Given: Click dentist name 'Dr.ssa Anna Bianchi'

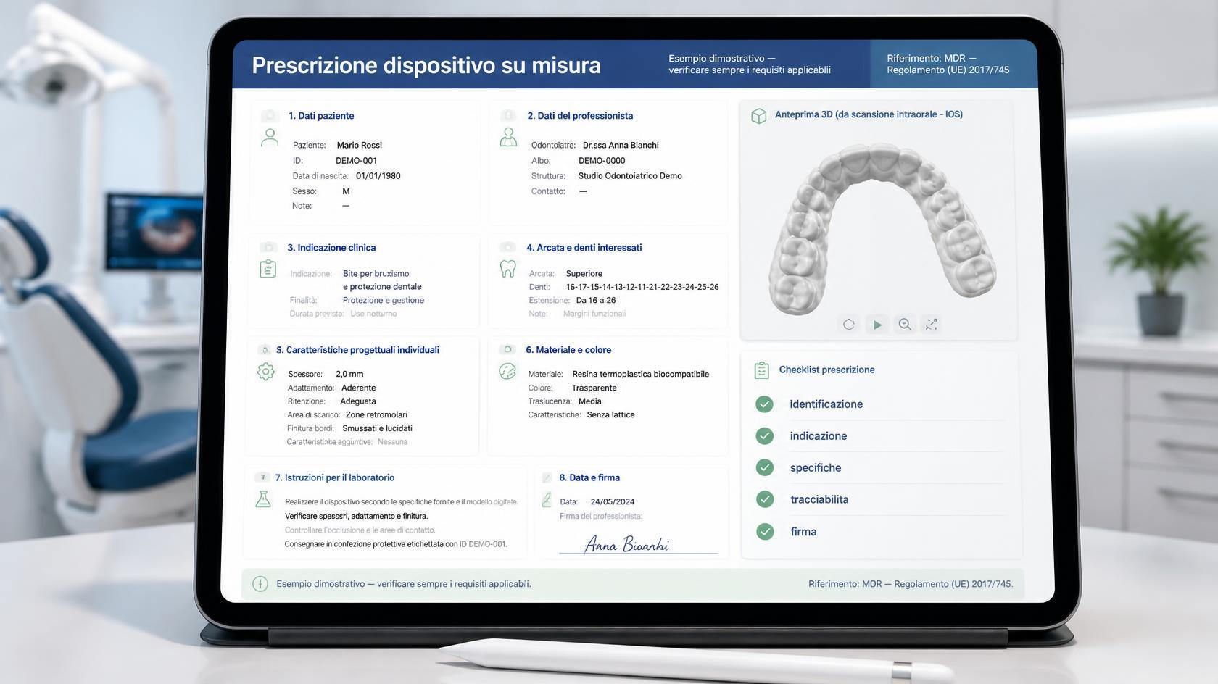Looking at the screenshot, I should point(621,146).
